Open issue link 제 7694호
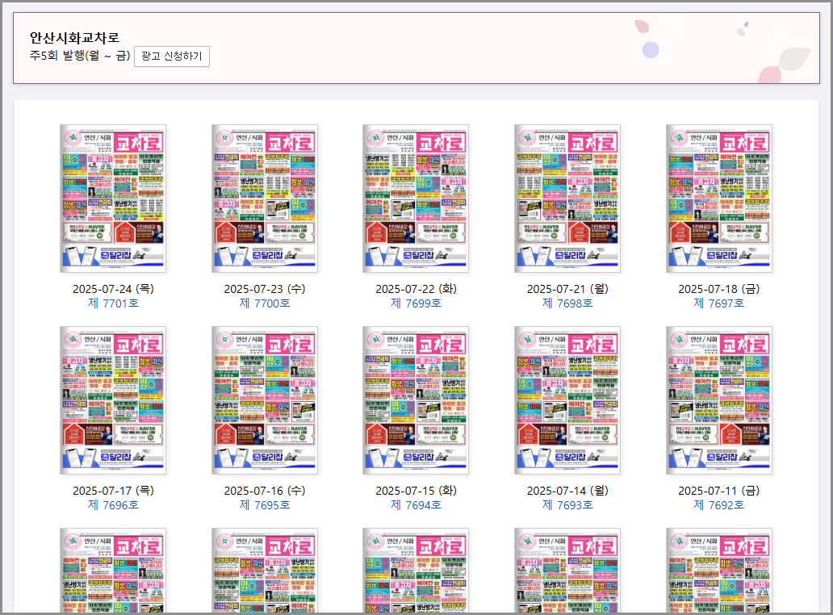Image resolution: width=833 pixels, height=615 pixels. pos(416,505)
